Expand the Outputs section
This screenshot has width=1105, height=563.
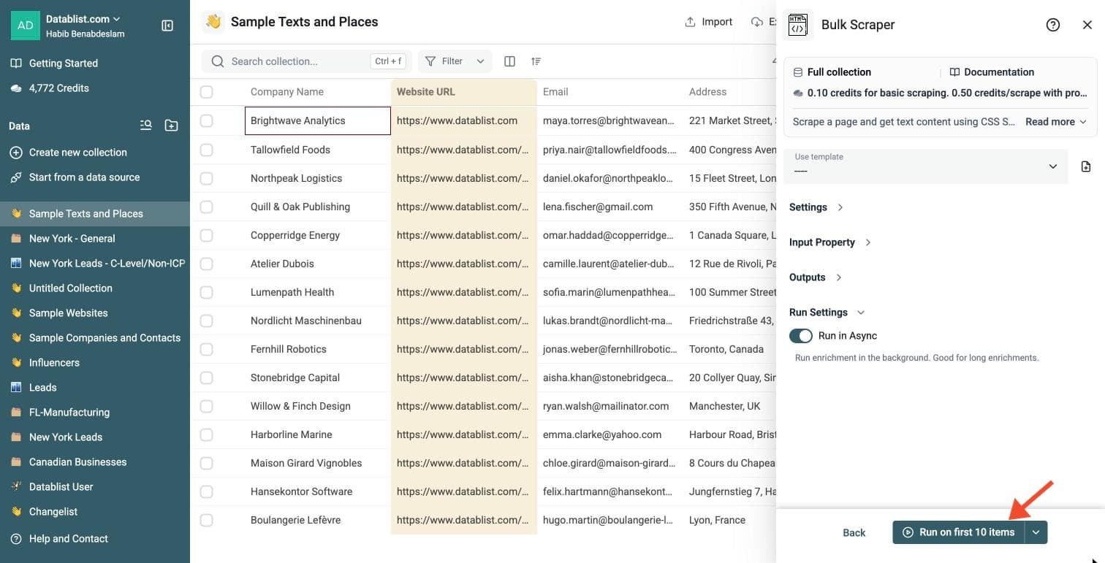816,277
